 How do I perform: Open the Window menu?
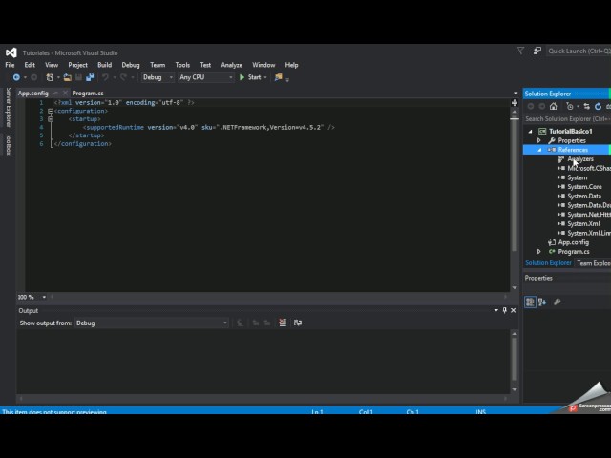(x=263, y=65)
